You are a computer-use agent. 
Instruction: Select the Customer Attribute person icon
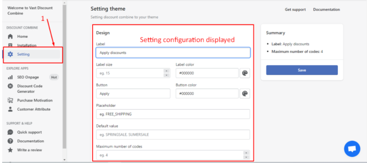click(x=10, y=109)
